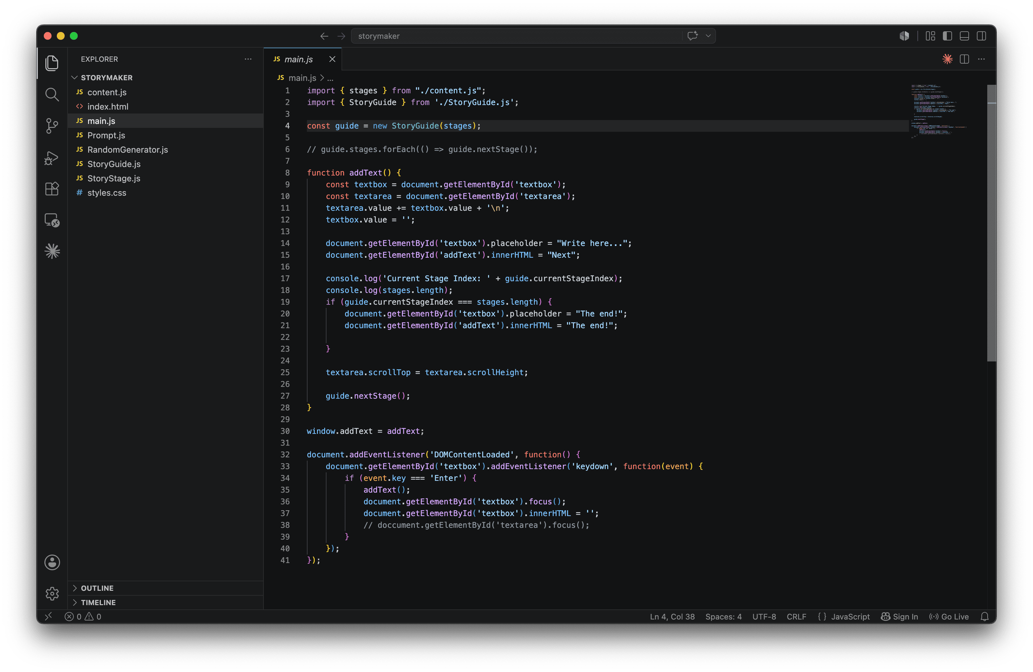The height and width of the screenshot is (672, 1033).
Task: Click the textarea.scrollTop line 25
Action: click(427, 373)
